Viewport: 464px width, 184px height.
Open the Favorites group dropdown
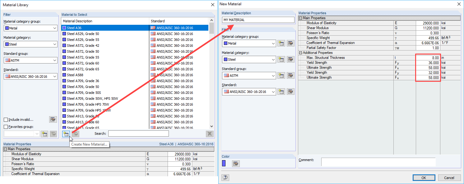[37, 134]
